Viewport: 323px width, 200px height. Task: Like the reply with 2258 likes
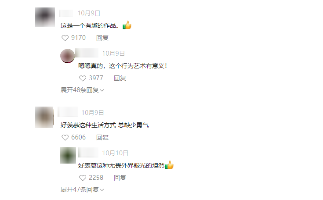tap(83, 178)
